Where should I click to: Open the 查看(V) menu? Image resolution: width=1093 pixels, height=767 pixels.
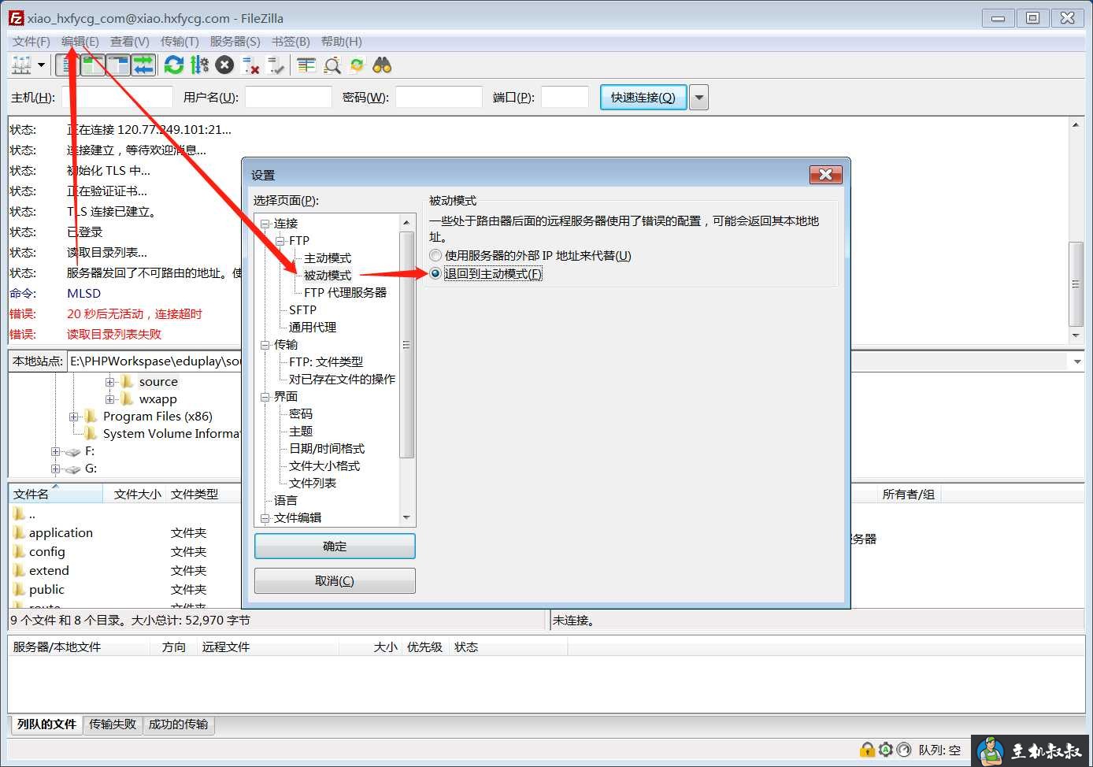tap(129, 41)
